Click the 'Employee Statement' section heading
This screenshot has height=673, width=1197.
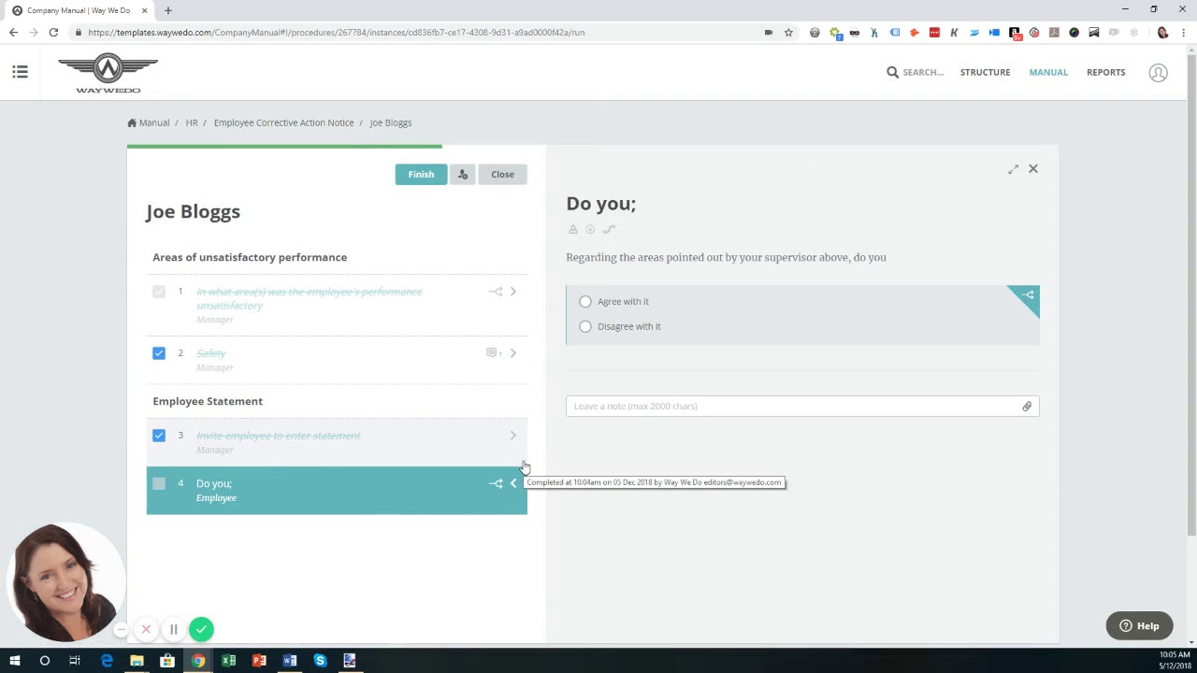click(208, 401)
